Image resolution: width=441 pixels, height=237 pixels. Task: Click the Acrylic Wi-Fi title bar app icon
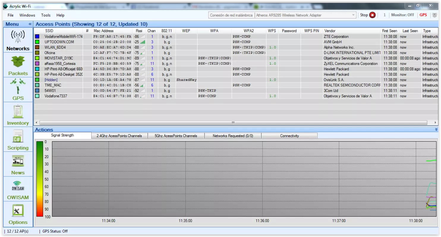click(x=5, y=6)
